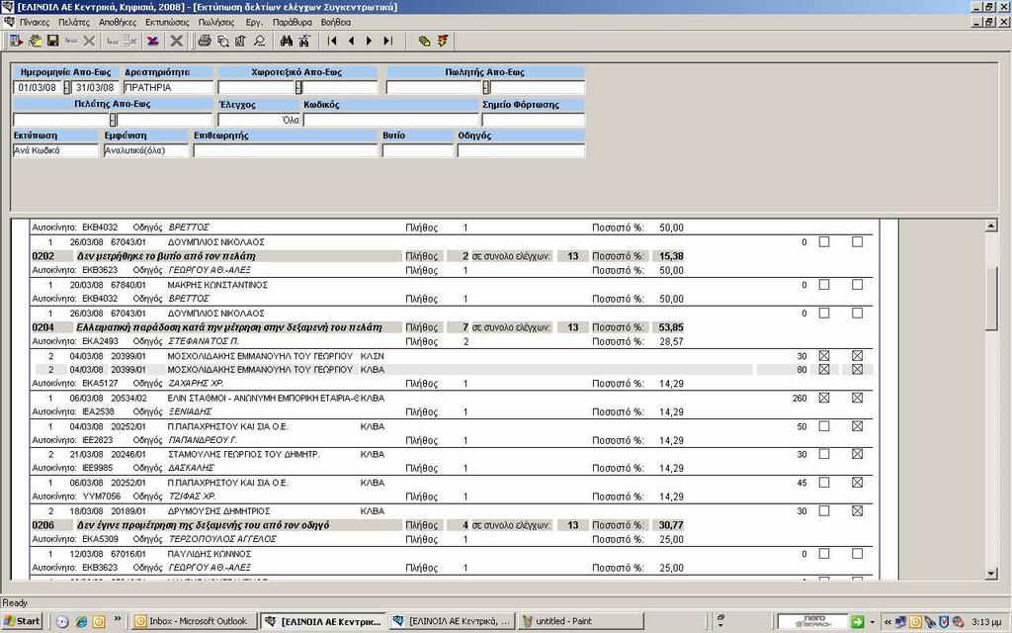Click the report scrollbar up arrow
Viewport: 1012px width, 633px height.
pos(991,226)
